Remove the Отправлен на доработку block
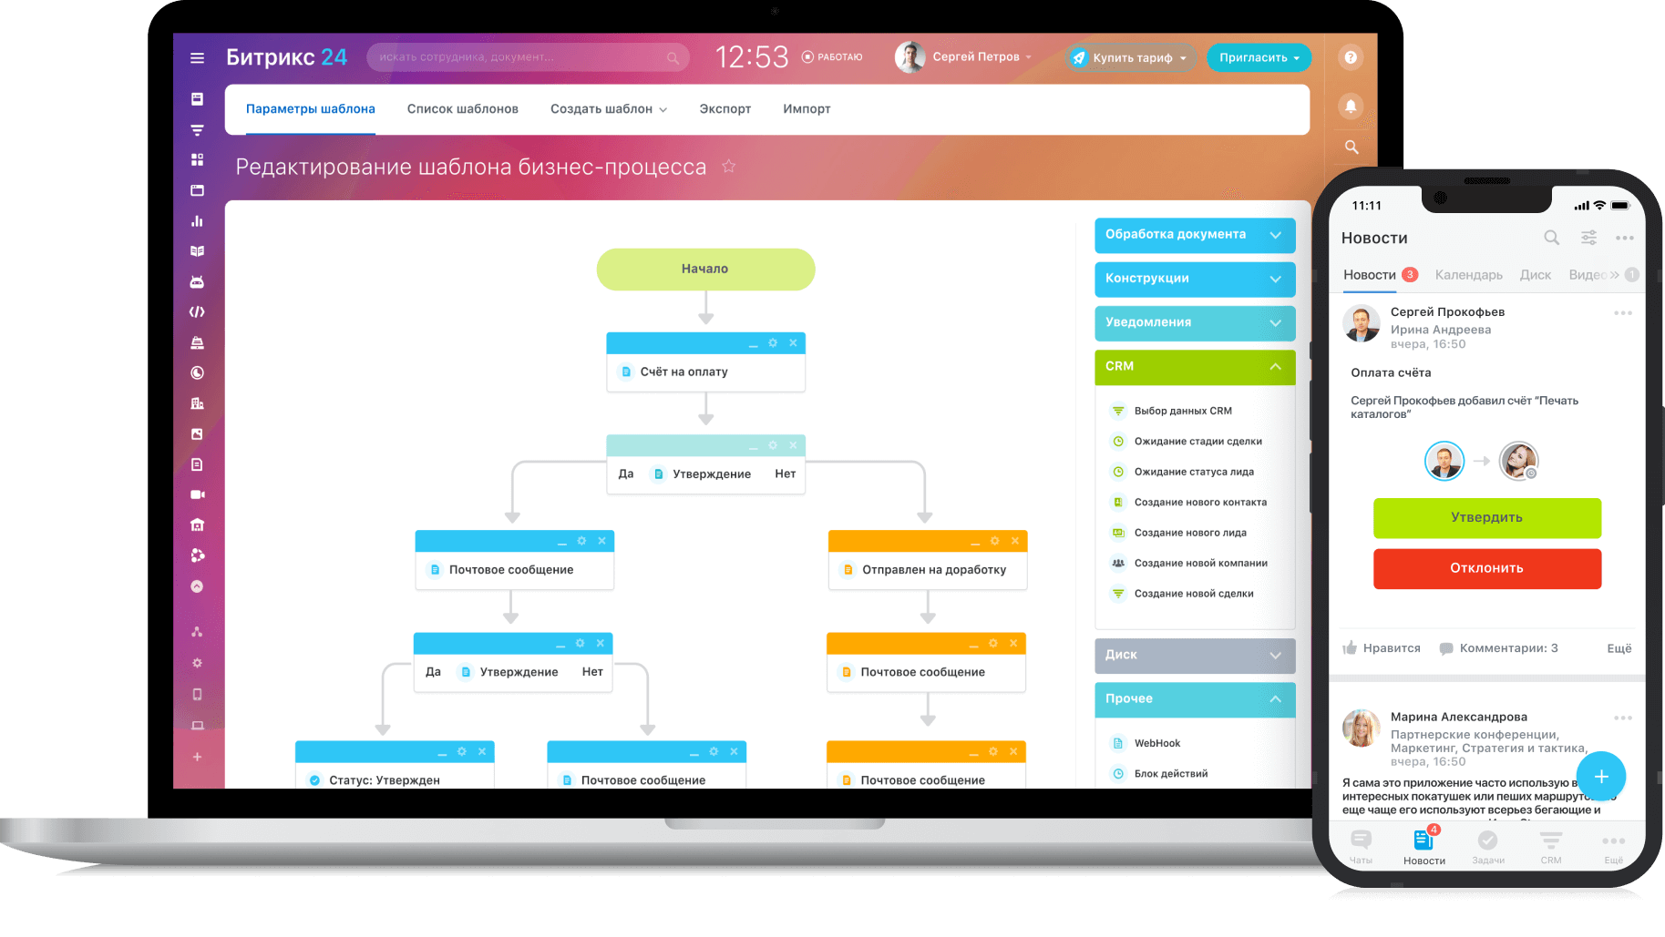Image resolution: width=1665 pixels, height=937 pixels. click(x=1015, y=541)
